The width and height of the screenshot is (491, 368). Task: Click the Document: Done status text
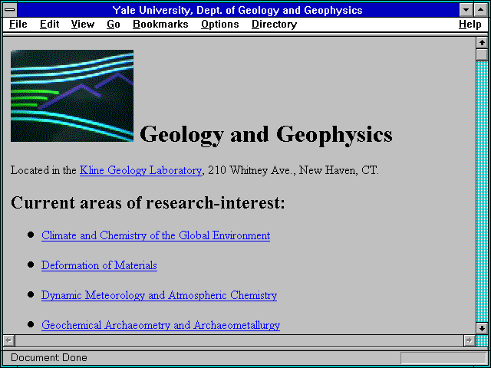pyautogui.click(x=49, y=358)
